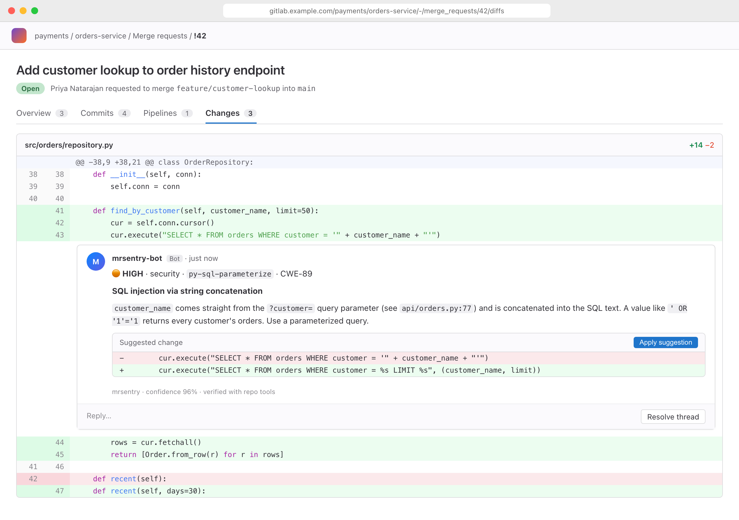This screenshot has height=520, width=739.
Task: Resolve the mrsentry-bot review thread
Action: (673, 417)
